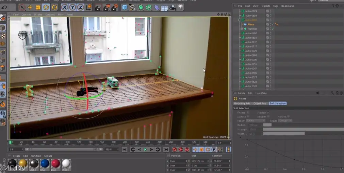The width and height of the screenshot is (344, 173).
Task: Open Object Manager Bookmarks menu
Action: pos(288,6)
